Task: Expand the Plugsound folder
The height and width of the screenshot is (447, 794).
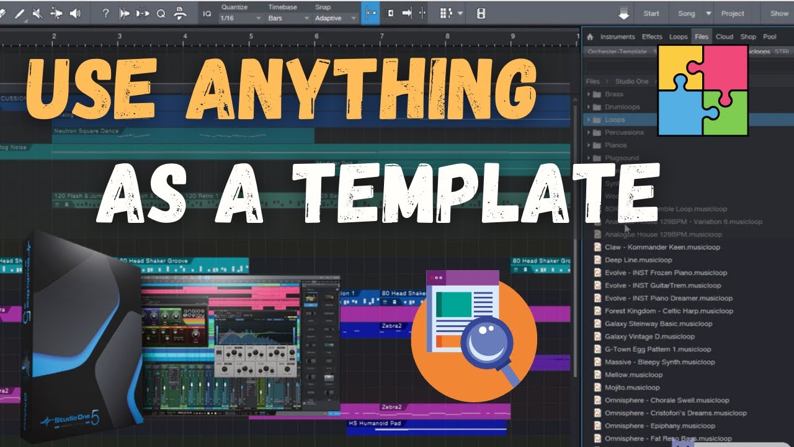Action: pyautogui.click(x=589, y=158)
